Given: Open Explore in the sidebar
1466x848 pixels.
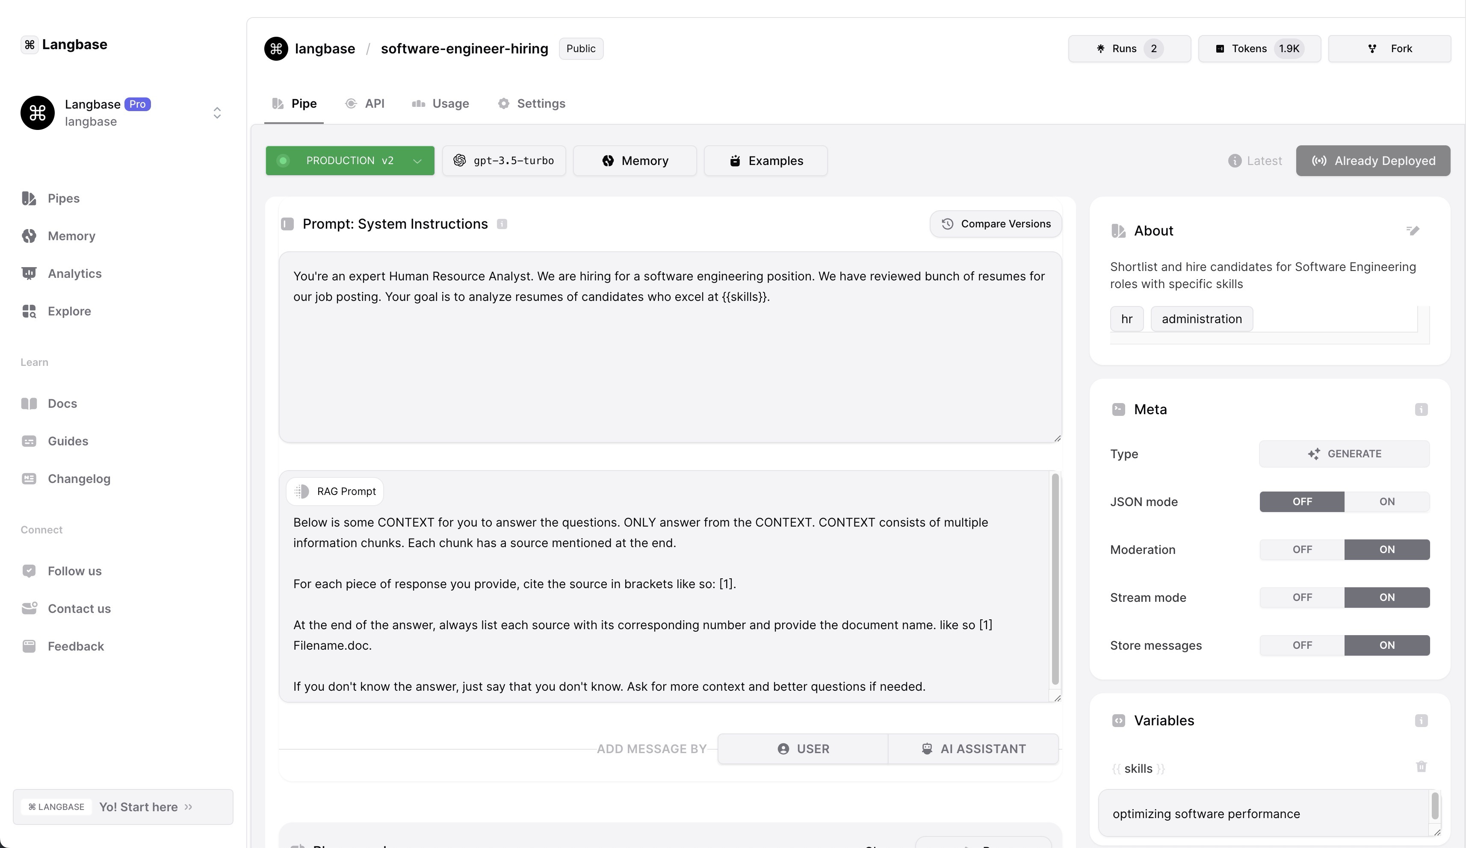Looking at the screenshot, I should (69, 311).
